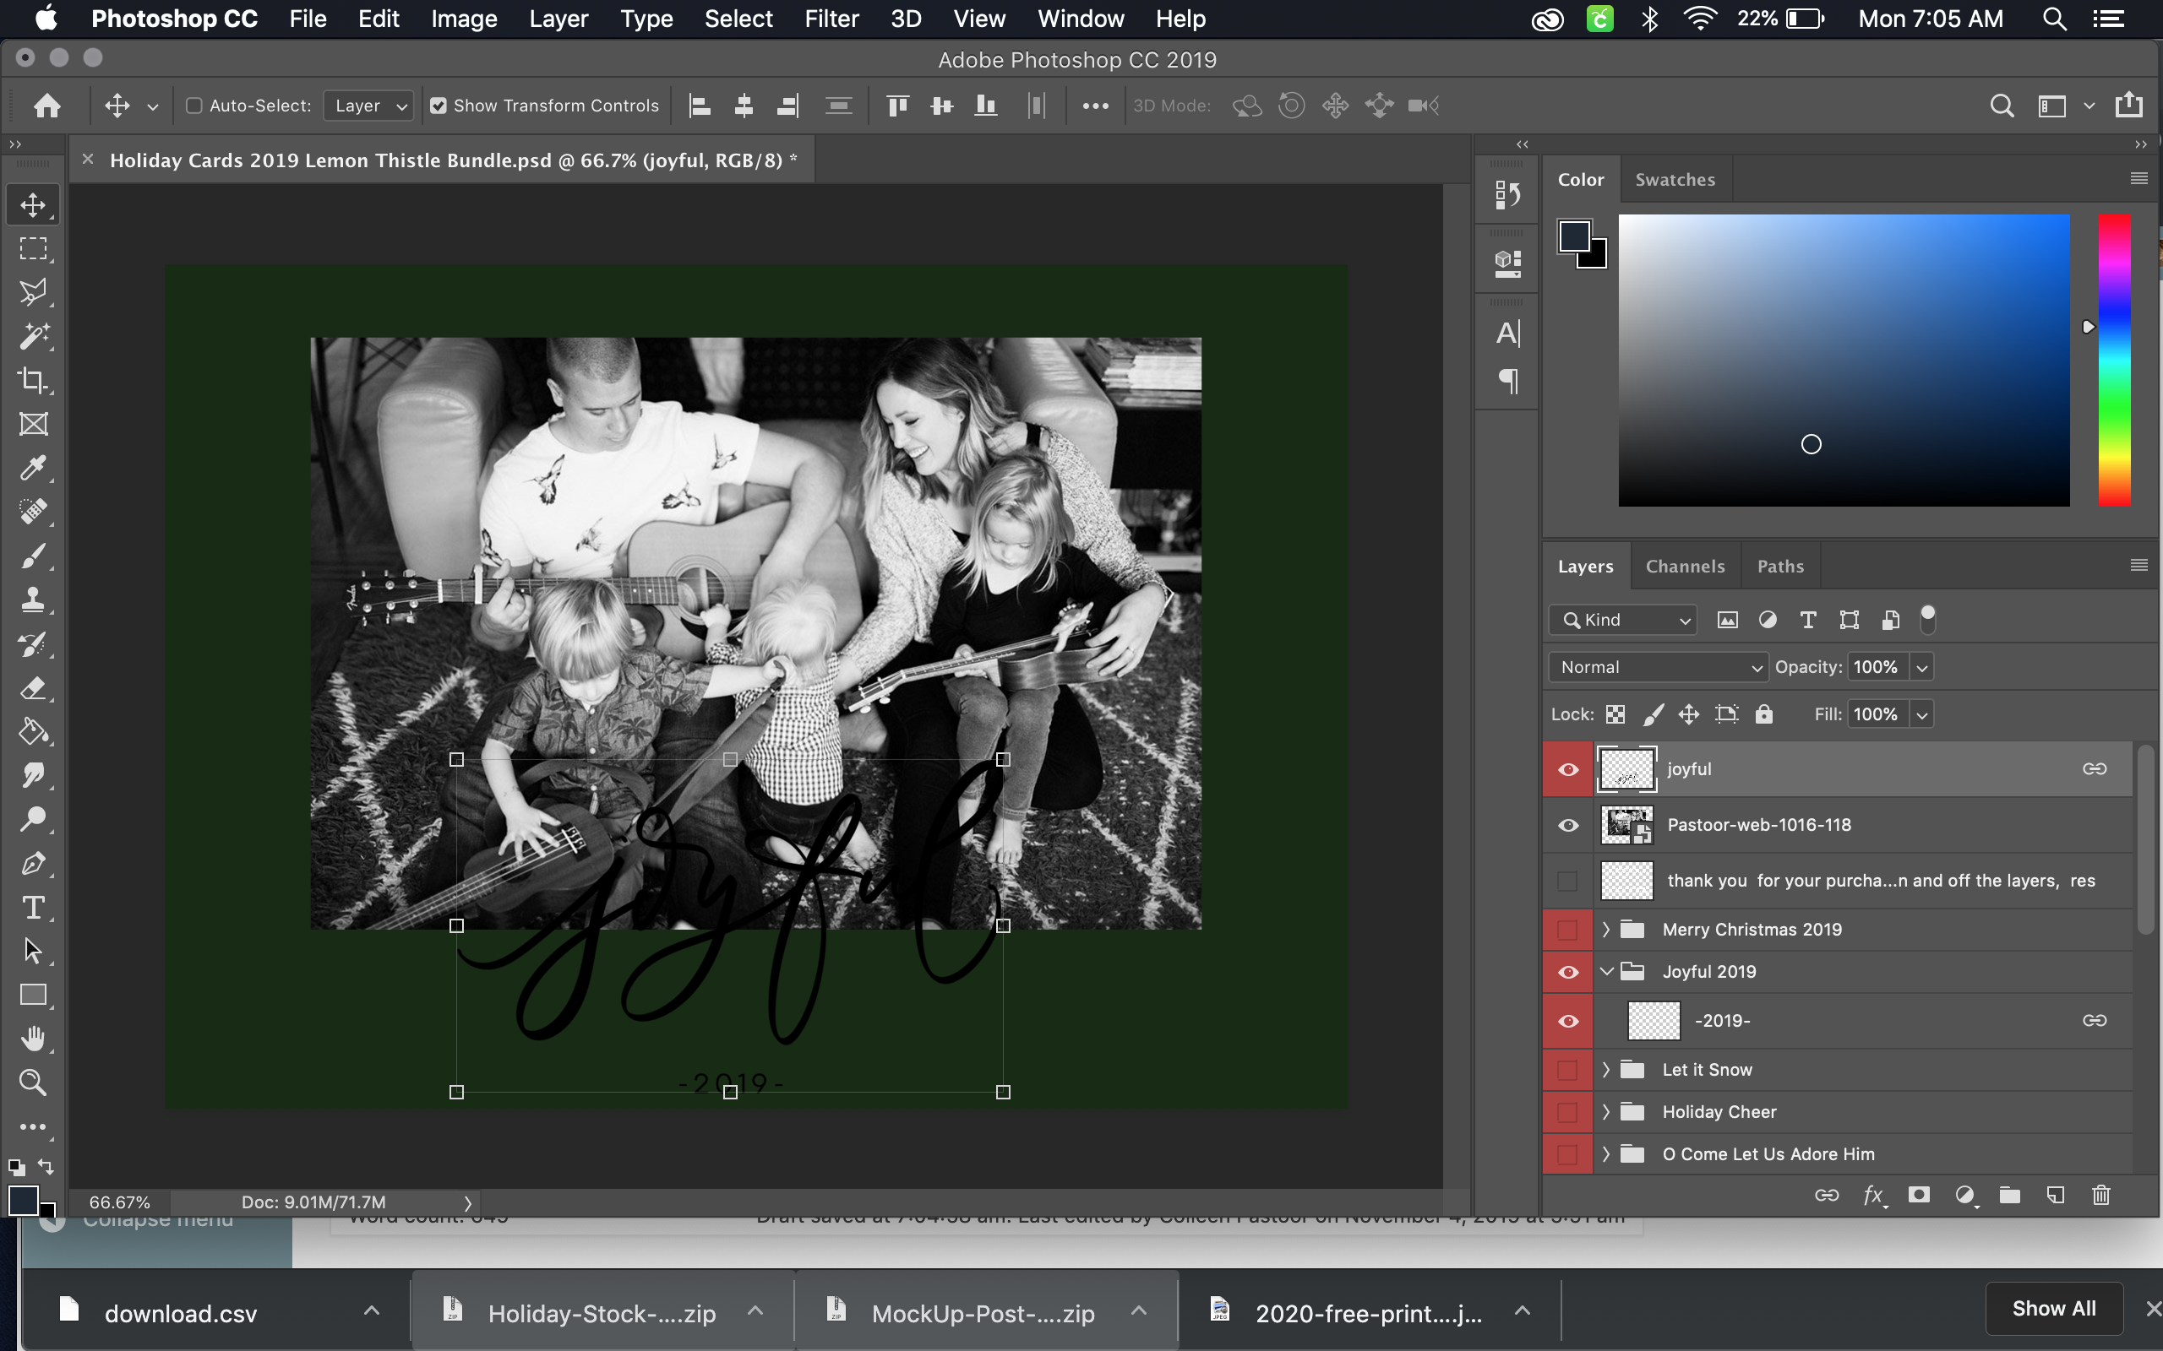Click the Show All downloads button
Screen dimensions: 2163x1351
coord(2053,1309)
